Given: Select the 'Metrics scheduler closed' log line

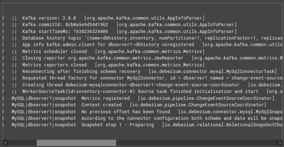Looking at the screenshot, I should coord(108,52).
